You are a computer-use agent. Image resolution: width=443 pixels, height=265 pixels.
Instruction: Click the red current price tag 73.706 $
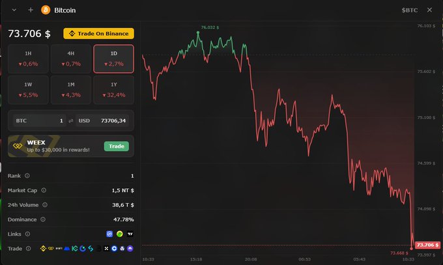[x=427, y=245]
